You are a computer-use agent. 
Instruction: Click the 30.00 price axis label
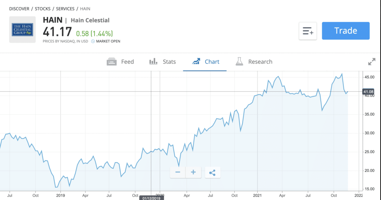pos(369,133)
